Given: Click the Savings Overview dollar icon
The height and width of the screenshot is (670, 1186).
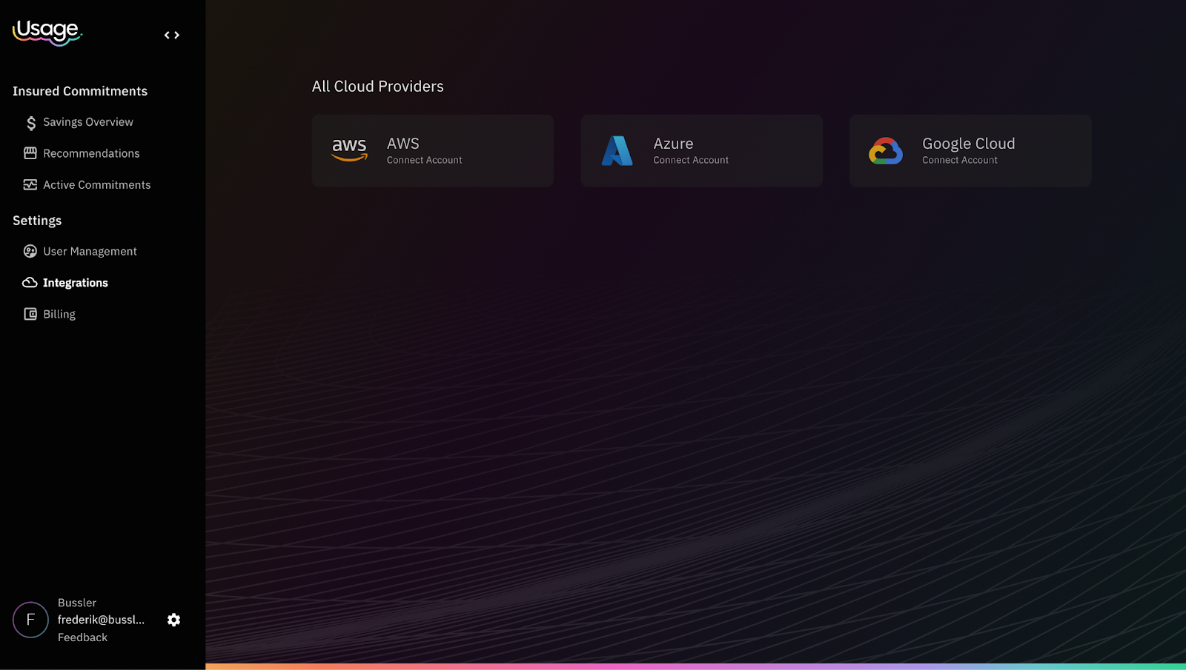Looking at the screenshot, I should (30, 123).
